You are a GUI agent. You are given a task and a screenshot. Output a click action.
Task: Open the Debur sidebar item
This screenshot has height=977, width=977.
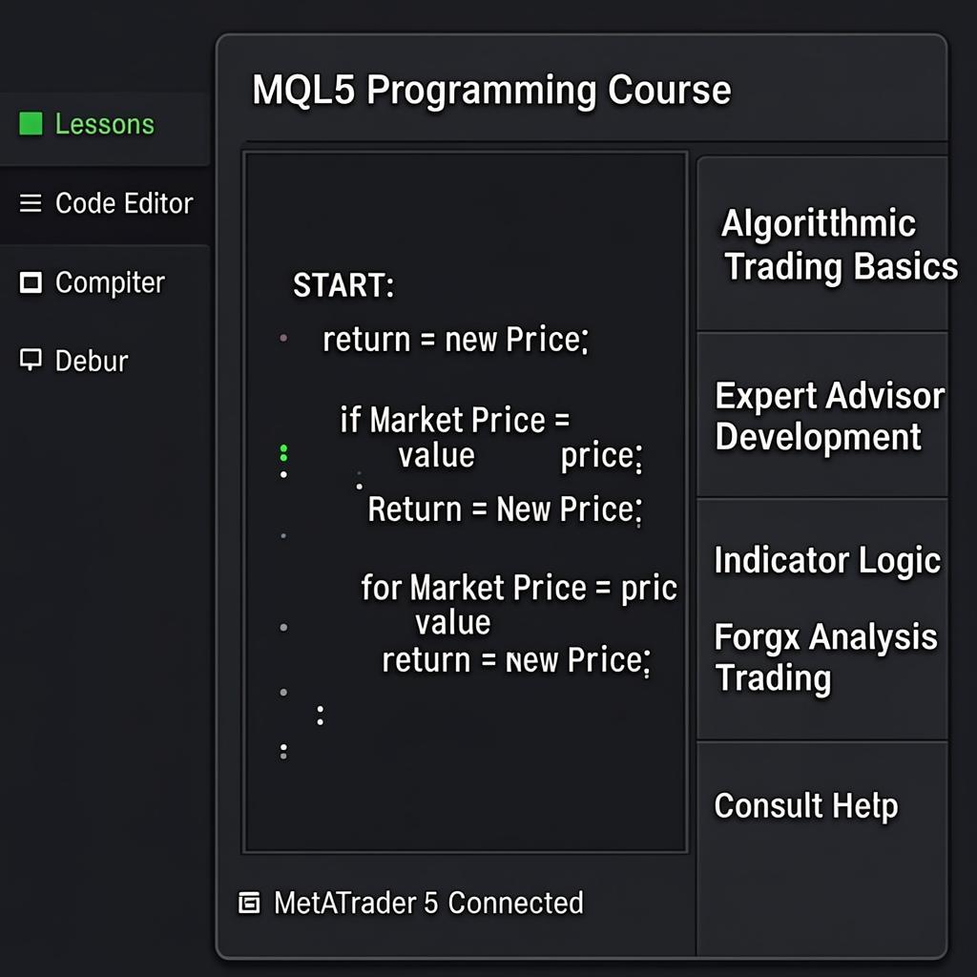(x=92, y=361)
